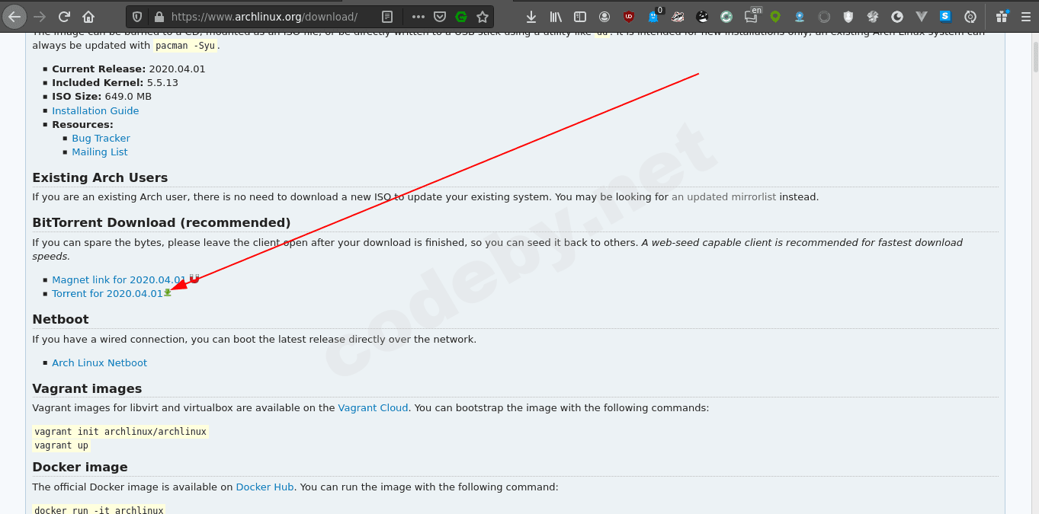The width and height of the screenshot is (1039, 514).
Task: Open the library bookshelf icon
Action: pos(556,16)
